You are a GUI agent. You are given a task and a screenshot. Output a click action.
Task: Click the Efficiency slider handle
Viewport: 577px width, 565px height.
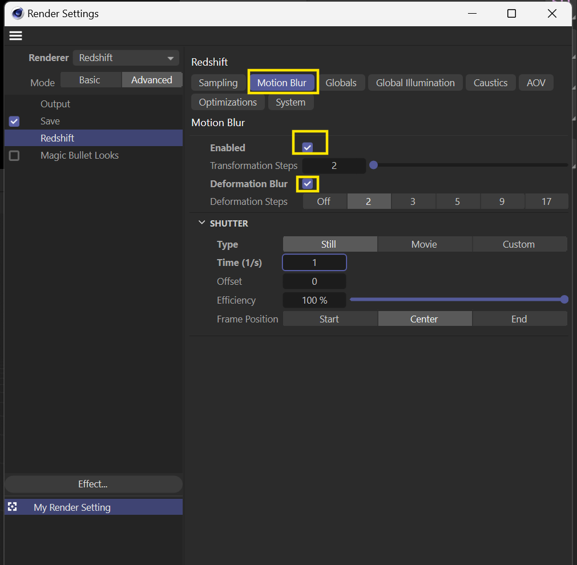click(x=564, y=299)
